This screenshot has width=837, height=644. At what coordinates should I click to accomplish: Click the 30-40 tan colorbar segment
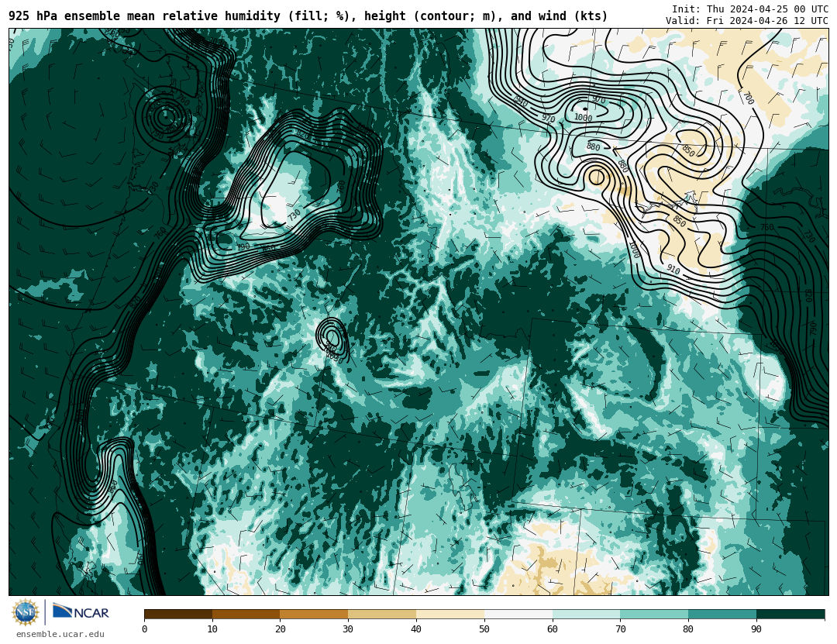click(x=382, y=615)
